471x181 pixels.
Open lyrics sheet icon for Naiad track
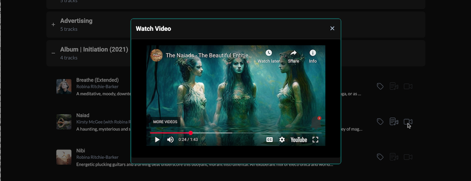394,122
